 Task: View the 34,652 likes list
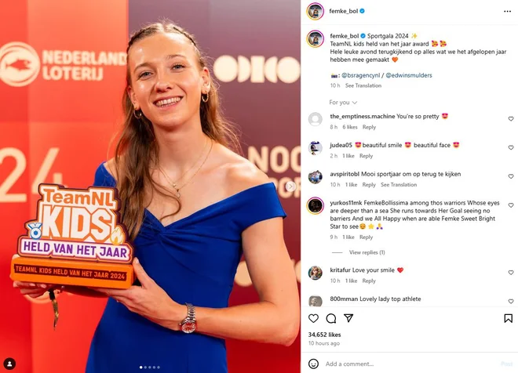[x=324, y=335]
